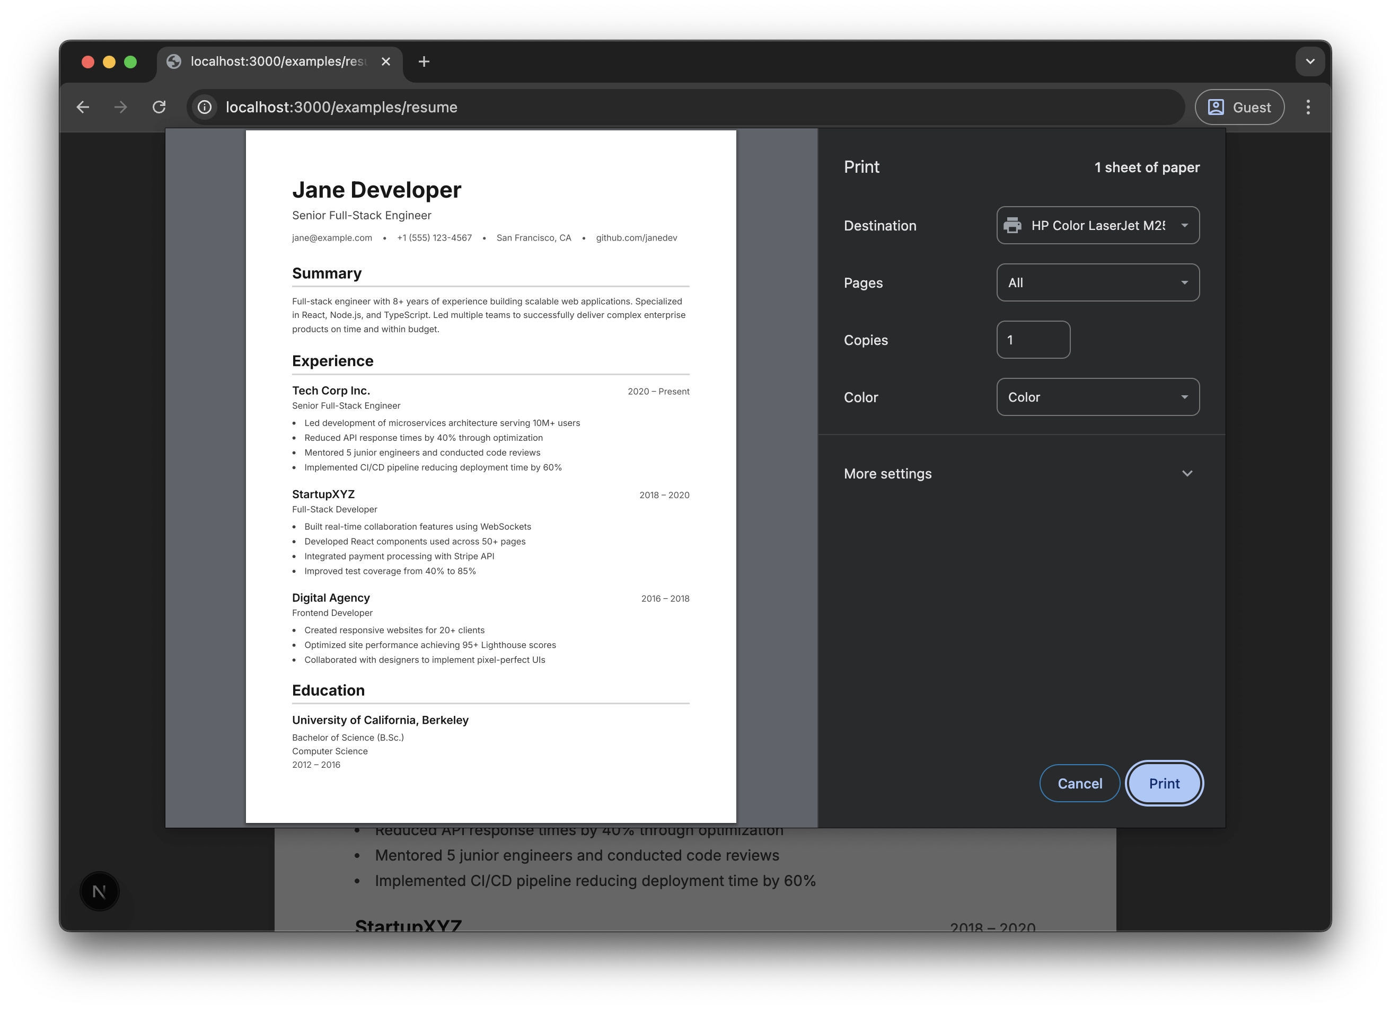Open the Chrome three-dot menu
The image size is (1391, 1010).
[x=1308, y=108]
